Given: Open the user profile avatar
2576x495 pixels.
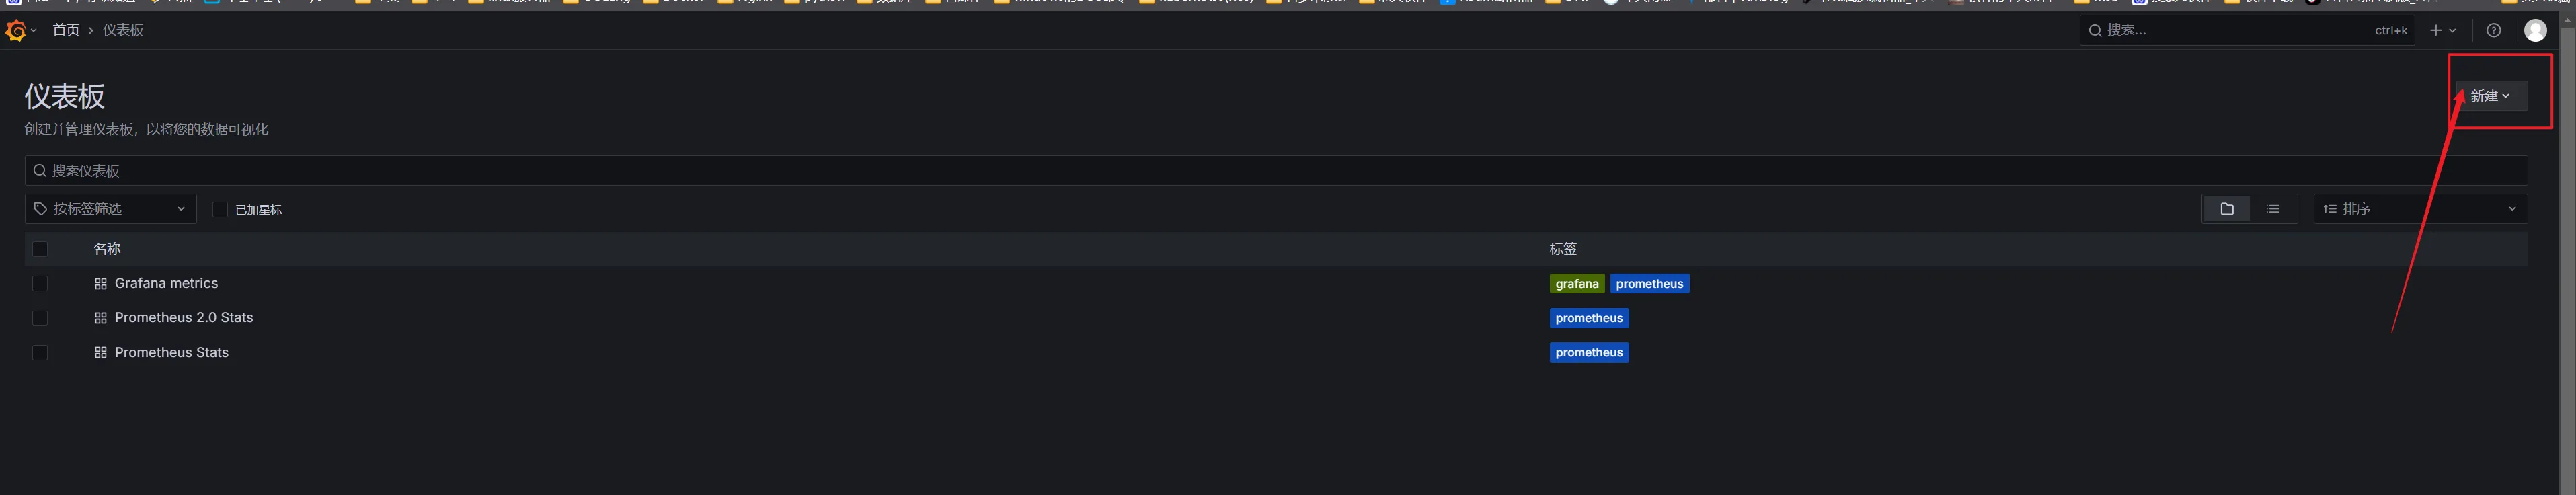Looking at the screenshot, I should (2535, 31).
